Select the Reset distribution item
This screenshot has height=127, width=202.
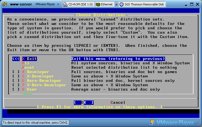[x=28, y=68]
